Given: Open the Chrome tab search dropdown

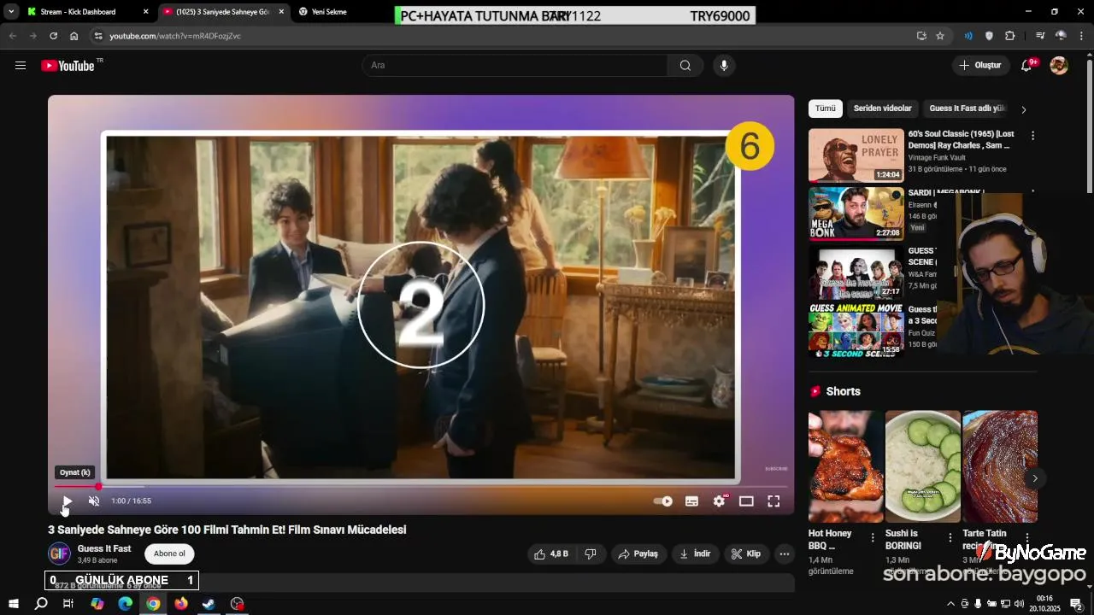Looking at the screenshot, I should [10, 12].
